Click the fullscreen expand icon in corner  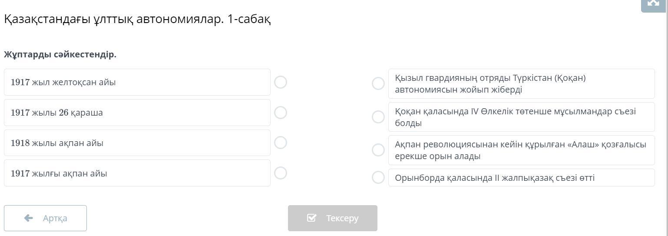[654, 3]
